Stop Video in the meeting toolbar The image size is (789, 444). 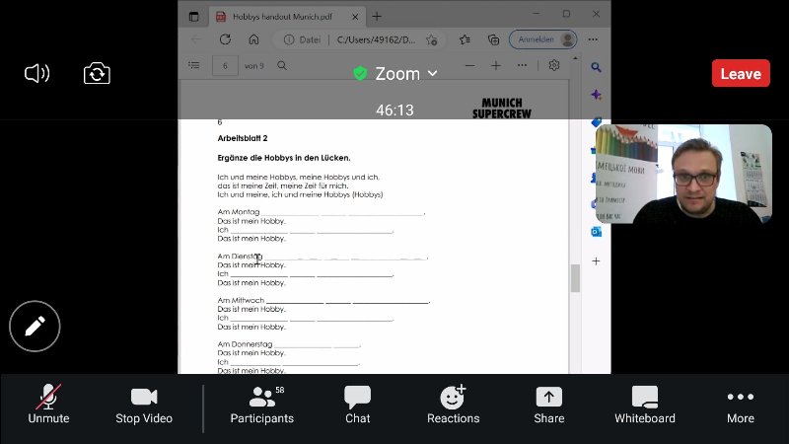tap(144, 405)
